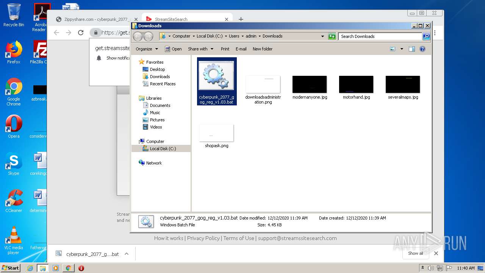Viewport: 485px width, 273px height.
Task: Expand address bar previous locations dropdown
Action: pyautogui.click(x=322, y=36)
